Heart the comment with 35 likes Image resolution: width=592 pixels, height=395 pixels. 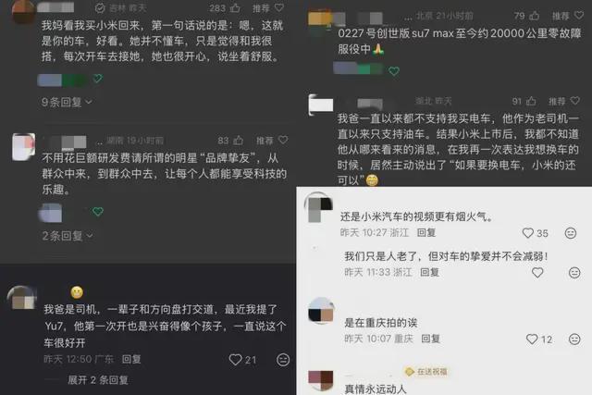tap(527, 233)
